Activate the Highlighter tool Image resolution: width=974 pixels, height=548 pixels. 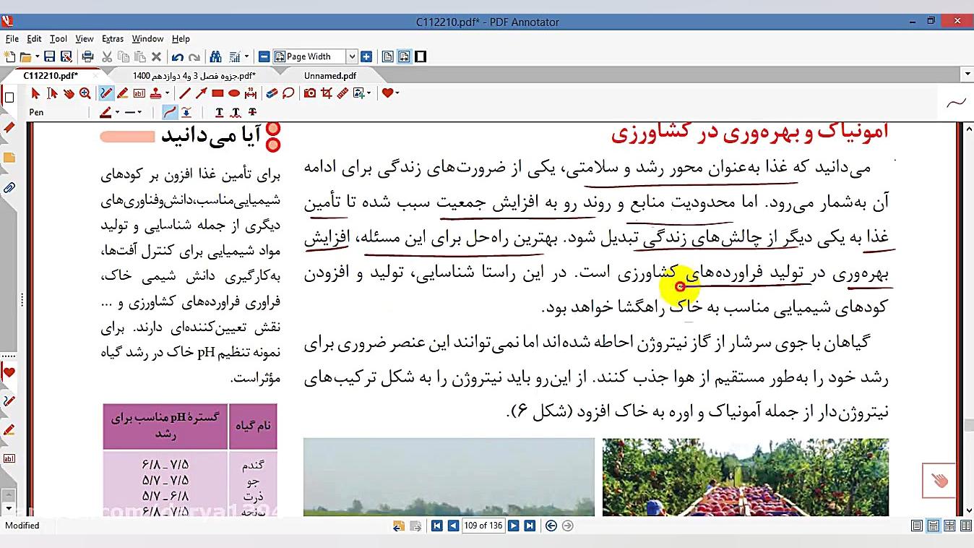[x=121, y=93]
